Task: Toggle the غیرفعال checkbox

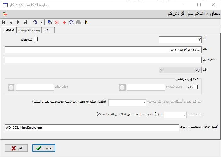Action: pos(36,39)
